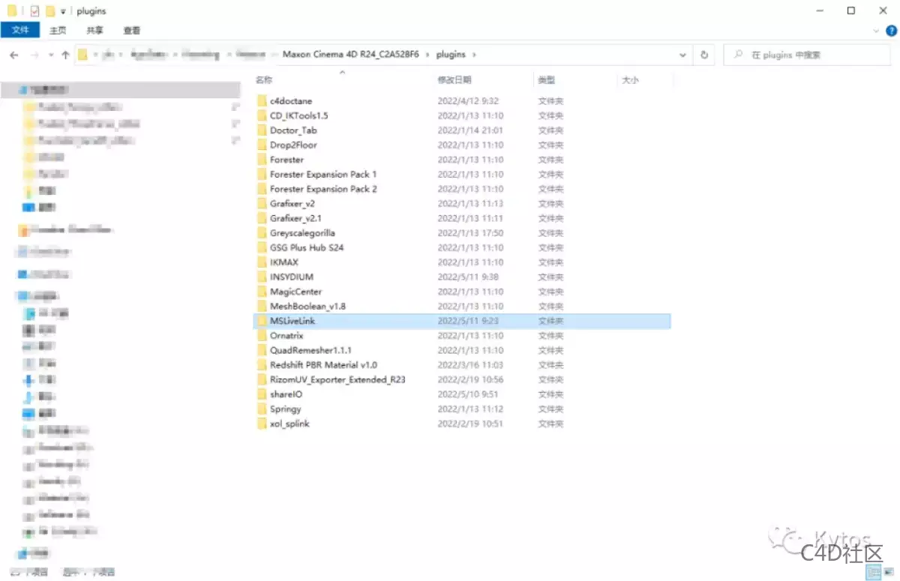Open the quick access toolbar dropdown arrow
Screen dimensions: 900x581
63,11
